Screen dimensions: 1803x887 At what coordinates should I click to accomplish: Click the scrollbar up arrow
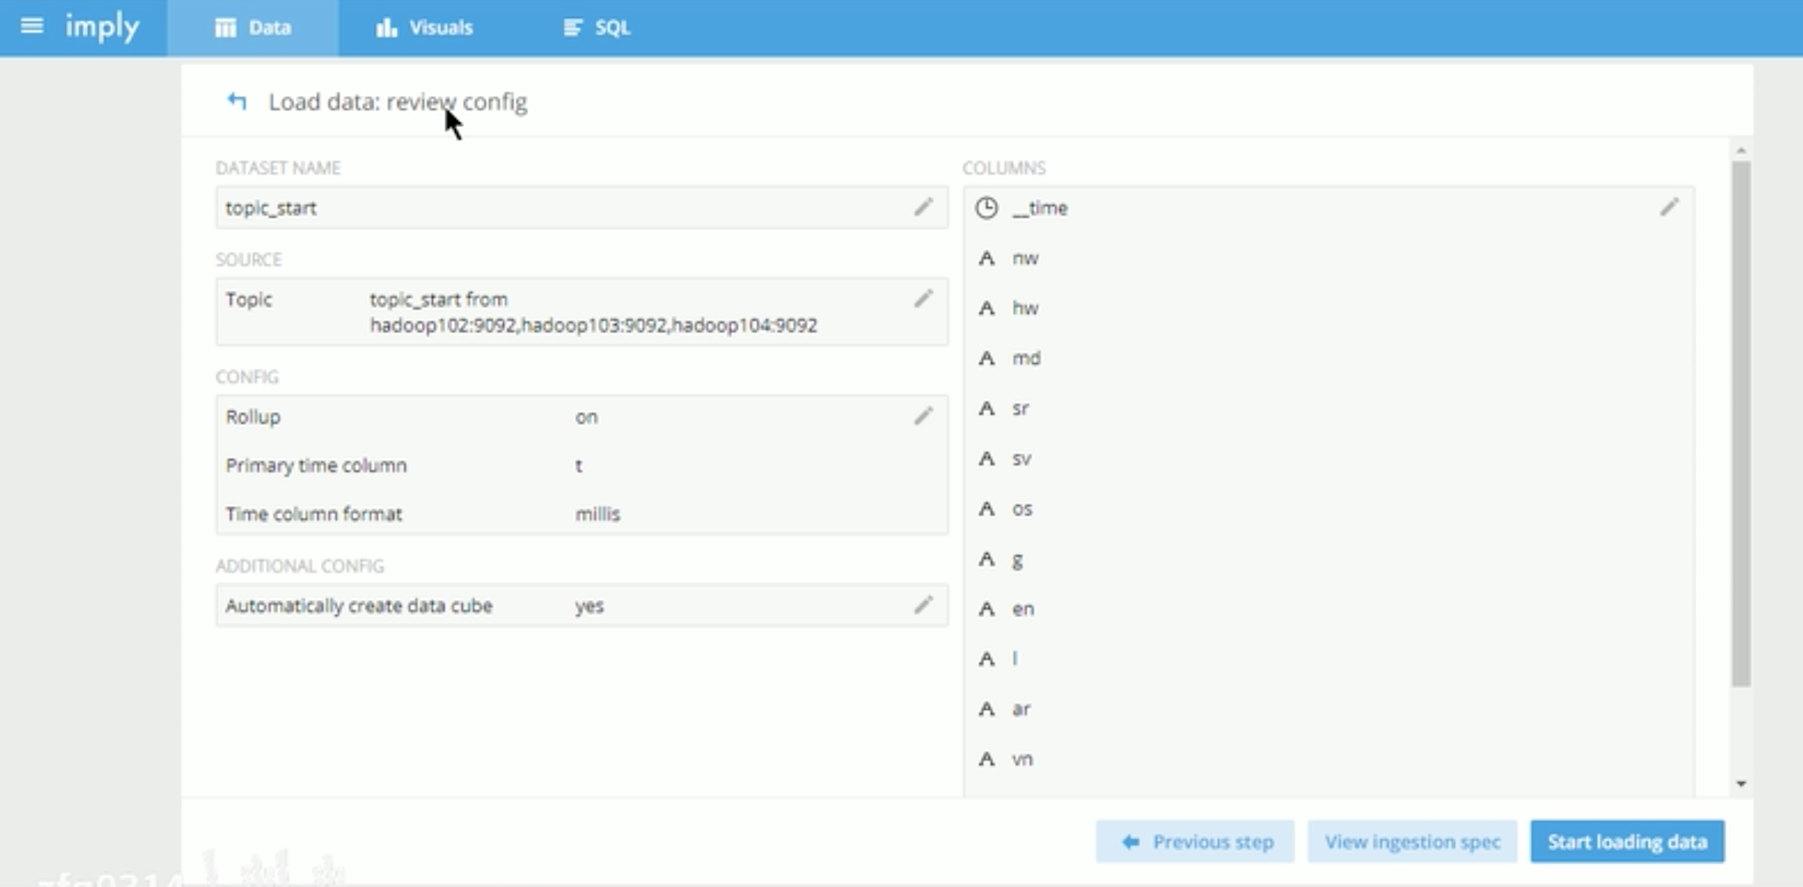pos(1741,150)
